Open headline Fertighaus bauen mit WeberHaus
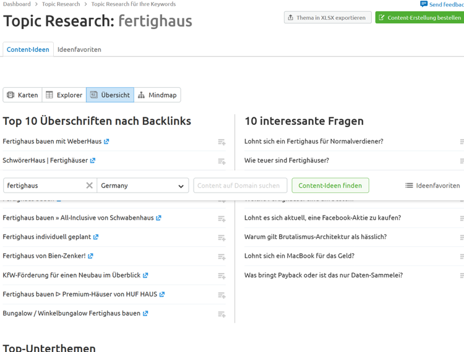464x352 pixels. pyautogui.click(x=52, y=141)
